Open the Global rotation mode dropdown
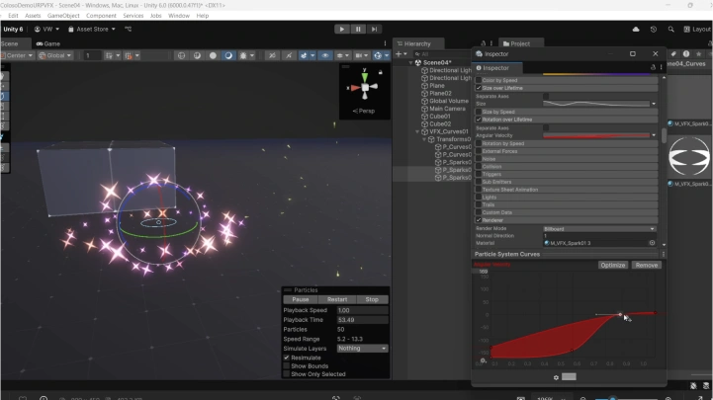Viewport: 713px width, 400px height. point(55,55)
